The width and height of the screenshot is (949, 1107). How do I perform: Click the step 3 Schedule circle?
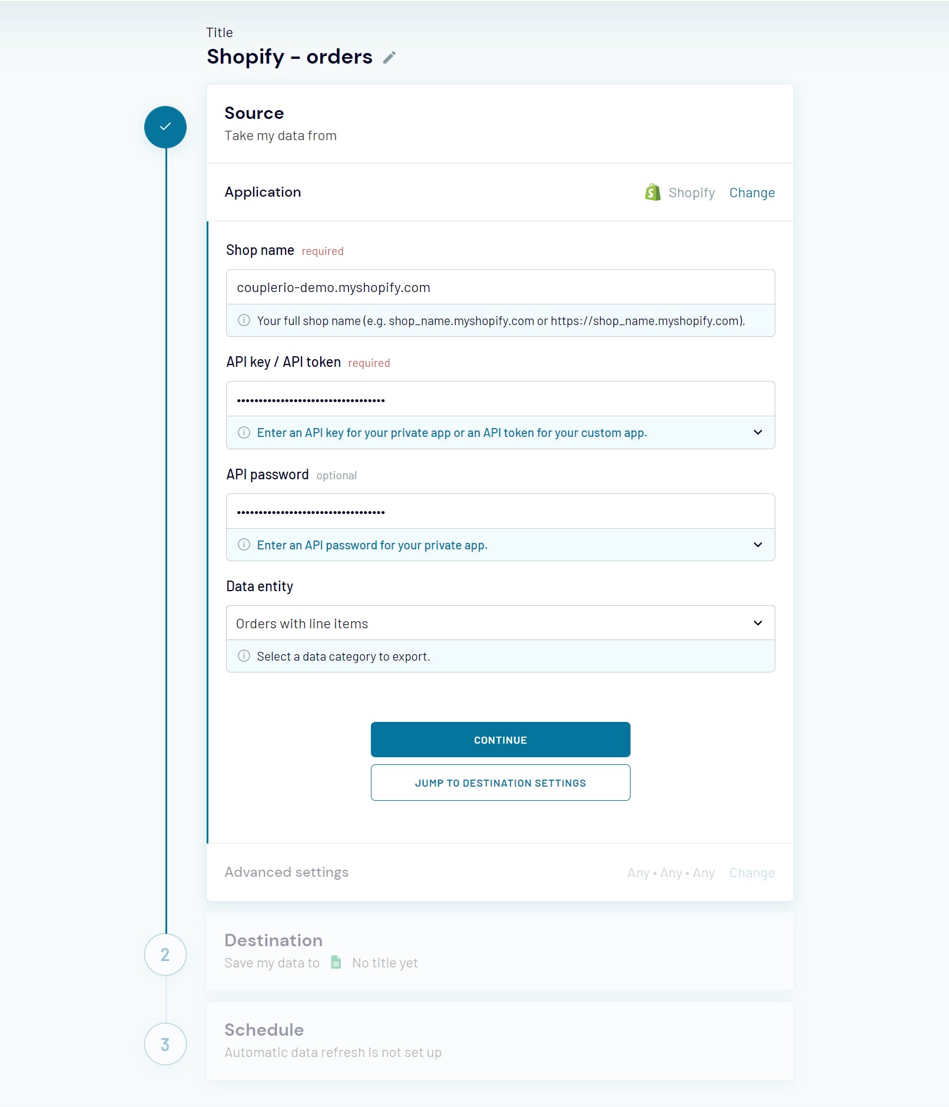pyautogui.click(x=165, y=1044)
